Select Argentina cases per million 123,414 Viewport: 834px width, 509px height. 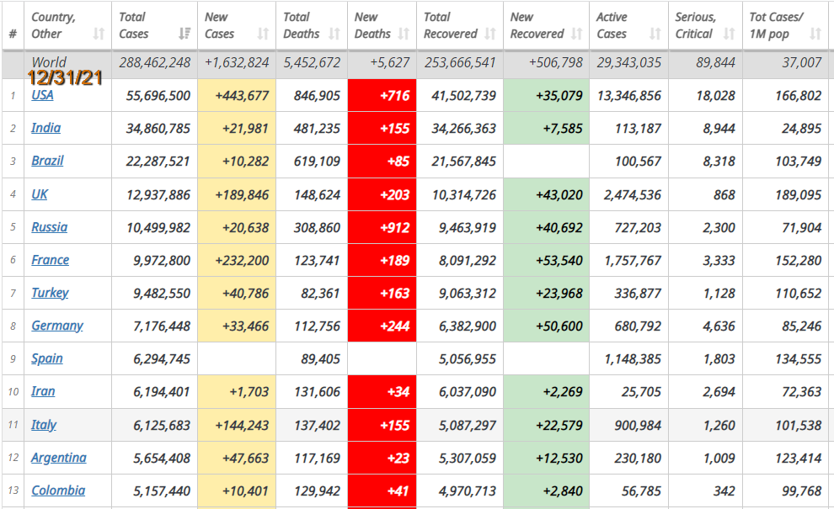[799, 458]
